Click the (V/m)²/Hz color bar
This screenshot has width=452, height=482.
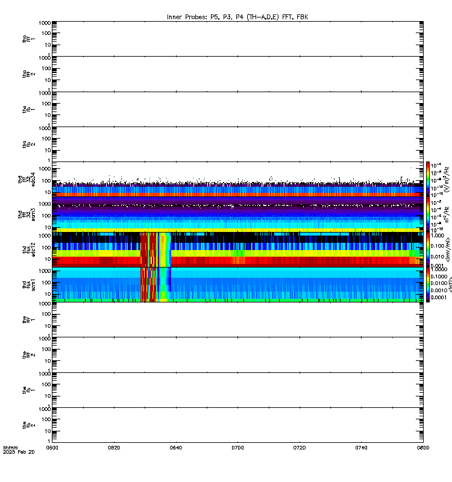tap(428, 179)
